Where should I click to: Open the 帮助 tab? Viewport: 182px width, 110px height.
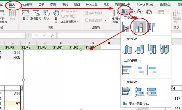pos(106,5)
